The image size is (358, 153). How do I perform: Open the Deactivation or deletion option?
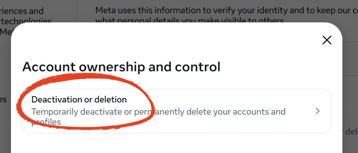177,111
